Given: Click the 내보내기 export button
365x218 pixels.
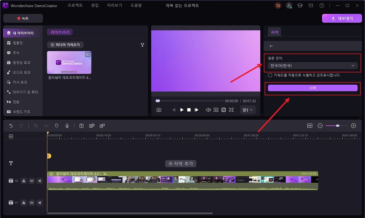Looking at the screenshot, I should point(342,18).
